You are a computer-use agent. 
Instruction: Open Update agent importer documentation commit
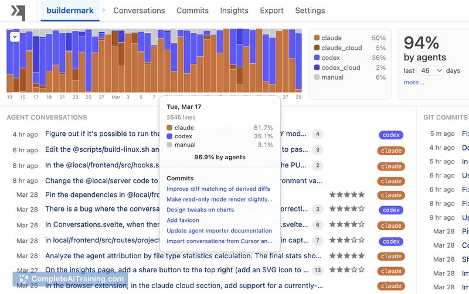219,231
